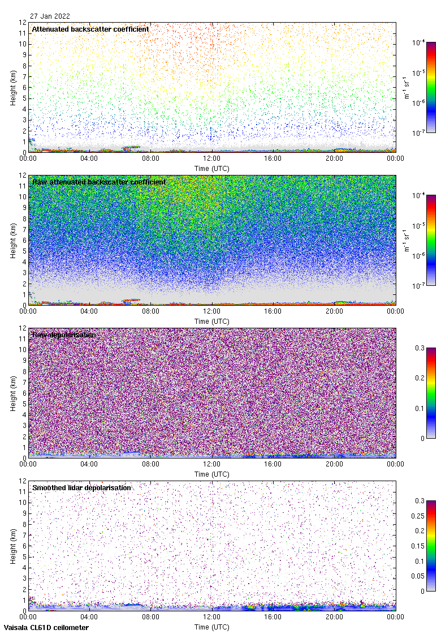Click the 'Attenuated backscatter coefficient' title in top panel
The image size is (441, 634).
pos(90,29)
